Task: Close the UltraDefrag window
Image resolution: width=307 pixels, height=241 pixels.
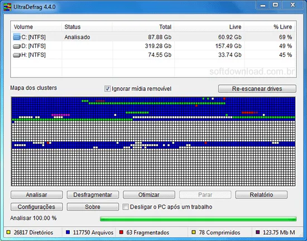Action: 292,5
